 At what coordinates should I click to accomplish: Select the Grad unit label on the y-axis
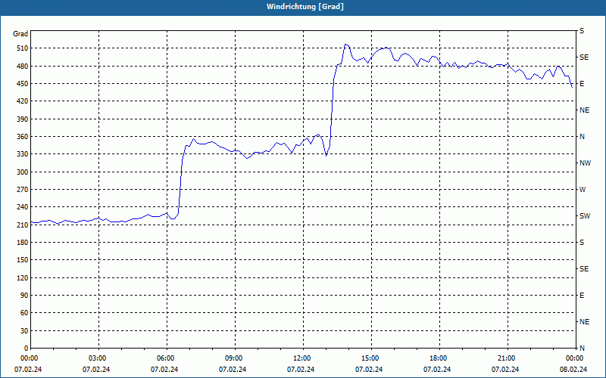click(x=20, y=34)
